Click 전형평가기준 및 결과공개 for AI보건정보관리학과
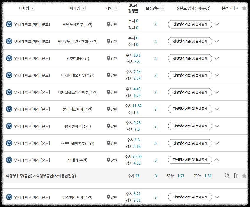 point(190,41)
